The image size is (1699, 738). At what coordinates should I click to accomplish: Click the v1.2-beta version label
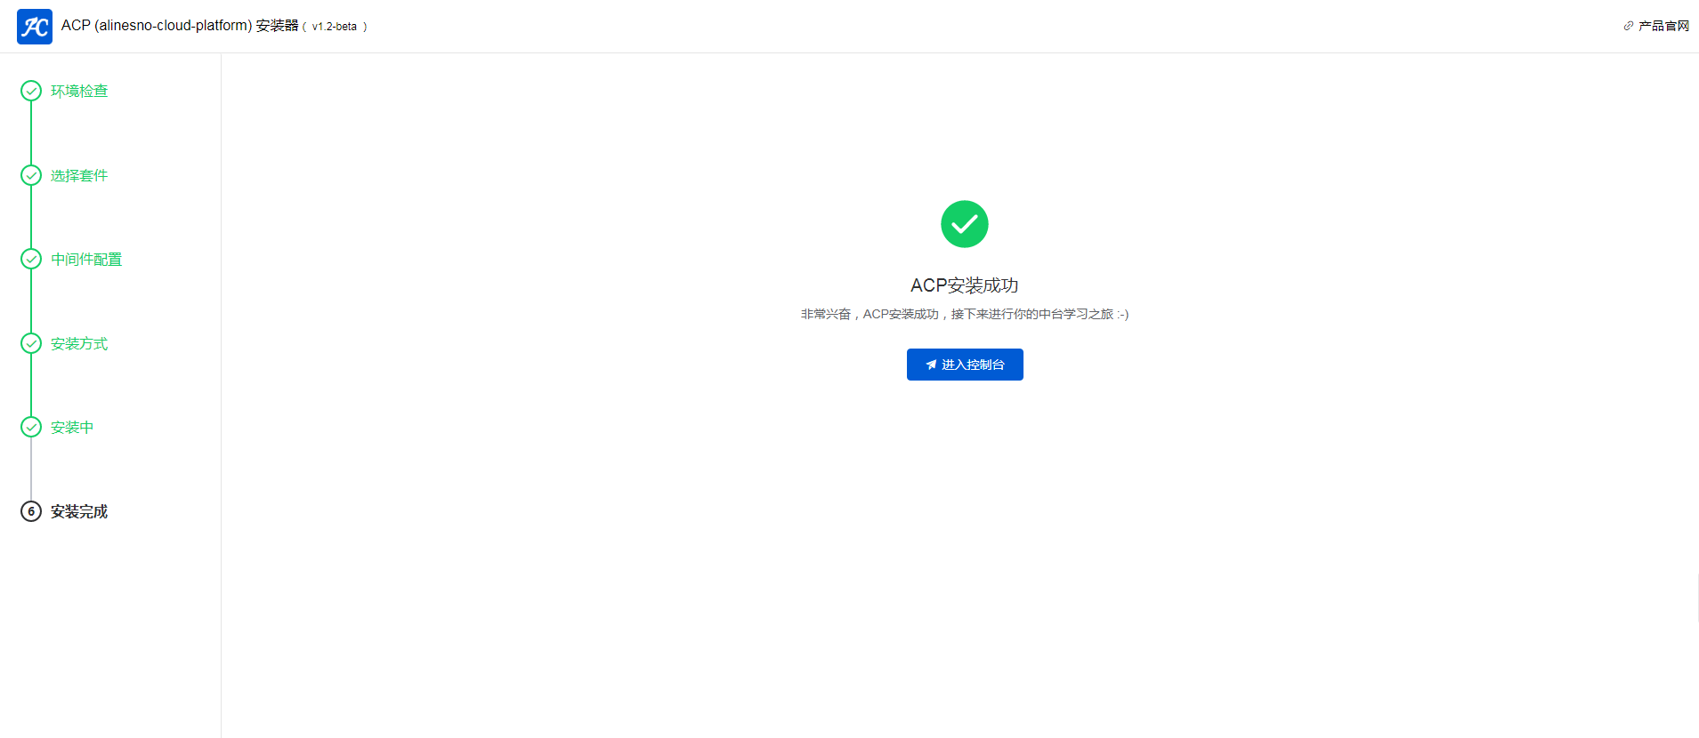click(334, 27)
